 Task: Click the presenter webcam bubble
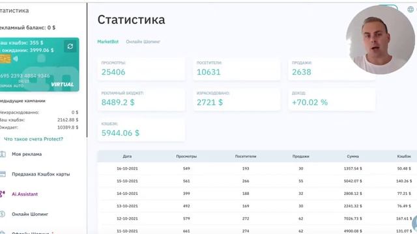pos(381,40)
